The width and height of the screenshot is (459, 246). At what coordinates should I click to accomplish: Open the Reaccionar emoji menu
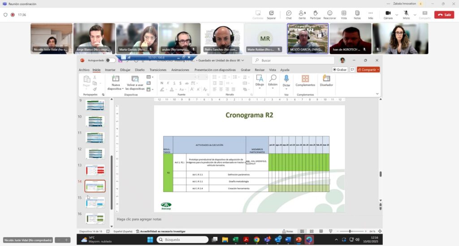(329, 15)
